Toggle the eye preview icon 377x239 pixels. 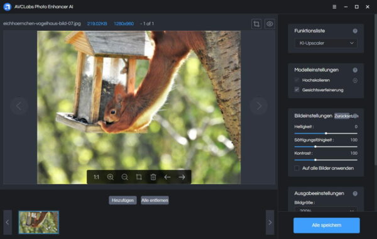point(270,24)
